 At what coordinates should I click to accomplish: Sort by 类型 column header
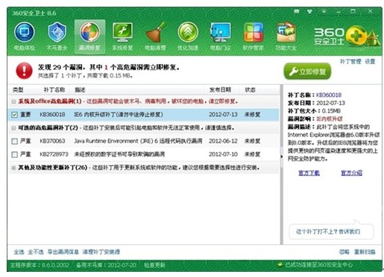[x=18, y=90]
